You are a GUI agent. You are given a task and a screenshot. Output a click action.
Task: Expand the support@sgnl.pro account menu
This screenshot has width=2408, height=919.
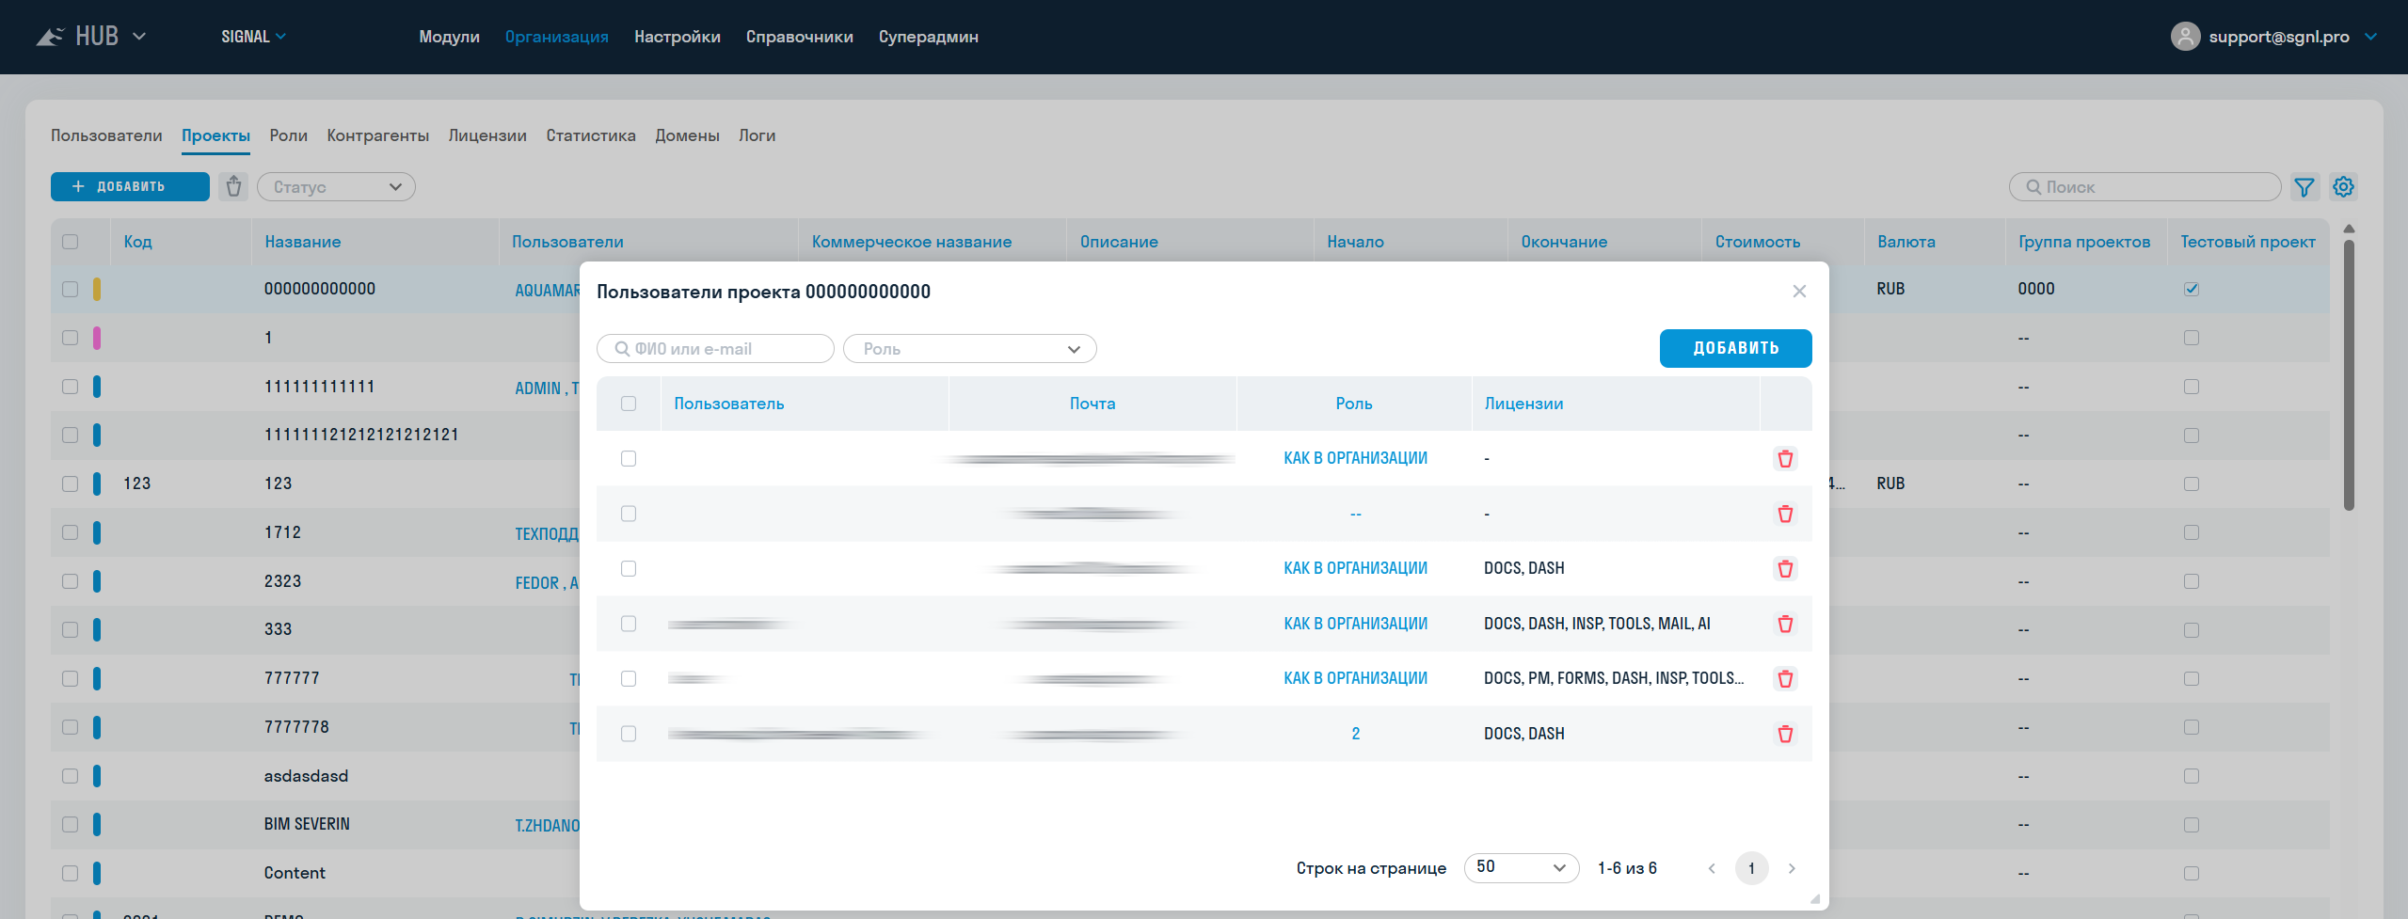click(x=2371, y=37)
